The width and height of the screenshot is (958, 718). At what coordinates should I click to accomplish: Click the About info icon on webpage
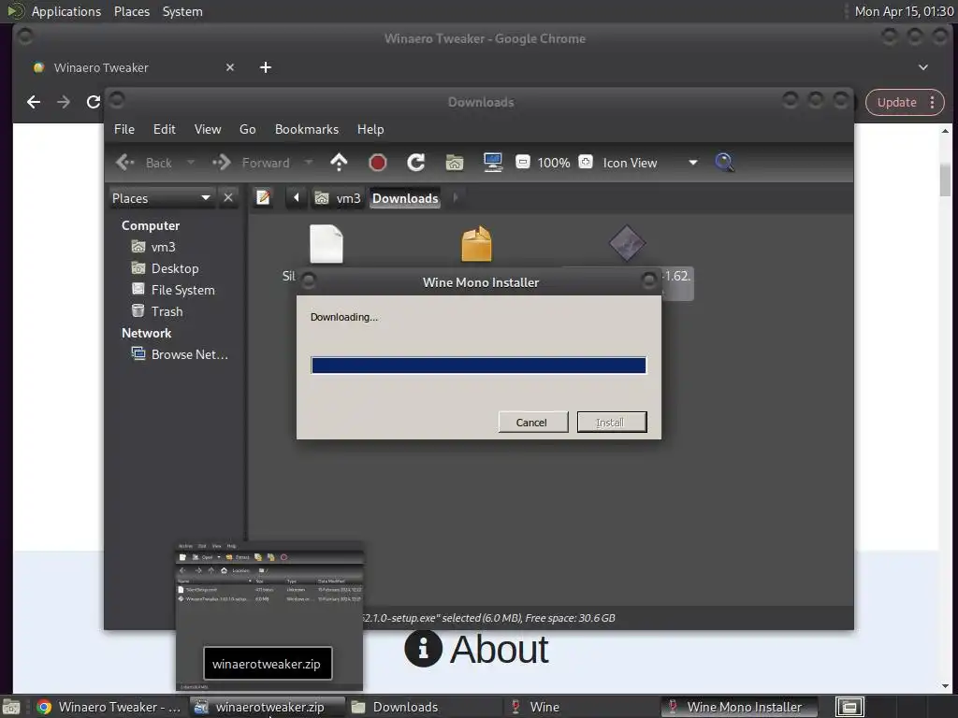[x=423, y=648]
